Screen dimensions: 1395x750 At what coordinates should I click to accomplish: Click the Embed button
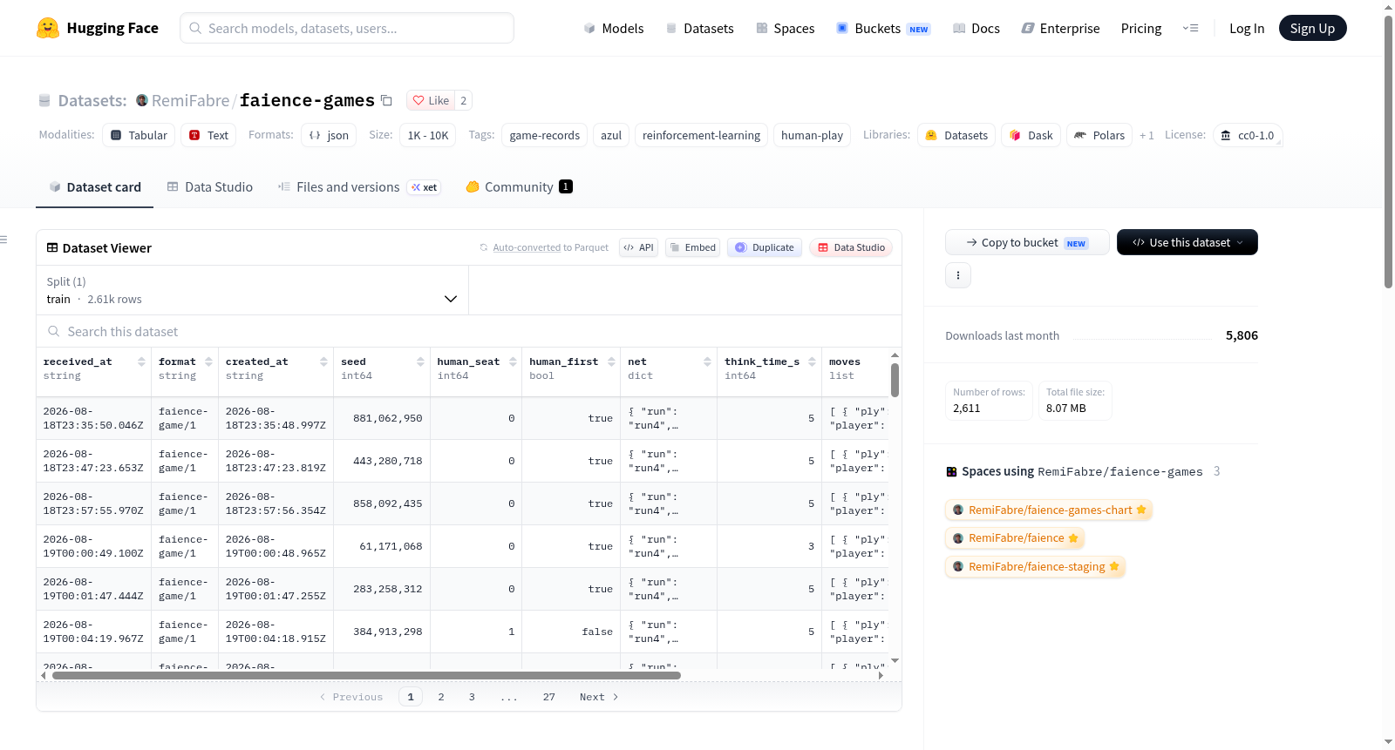692,247
